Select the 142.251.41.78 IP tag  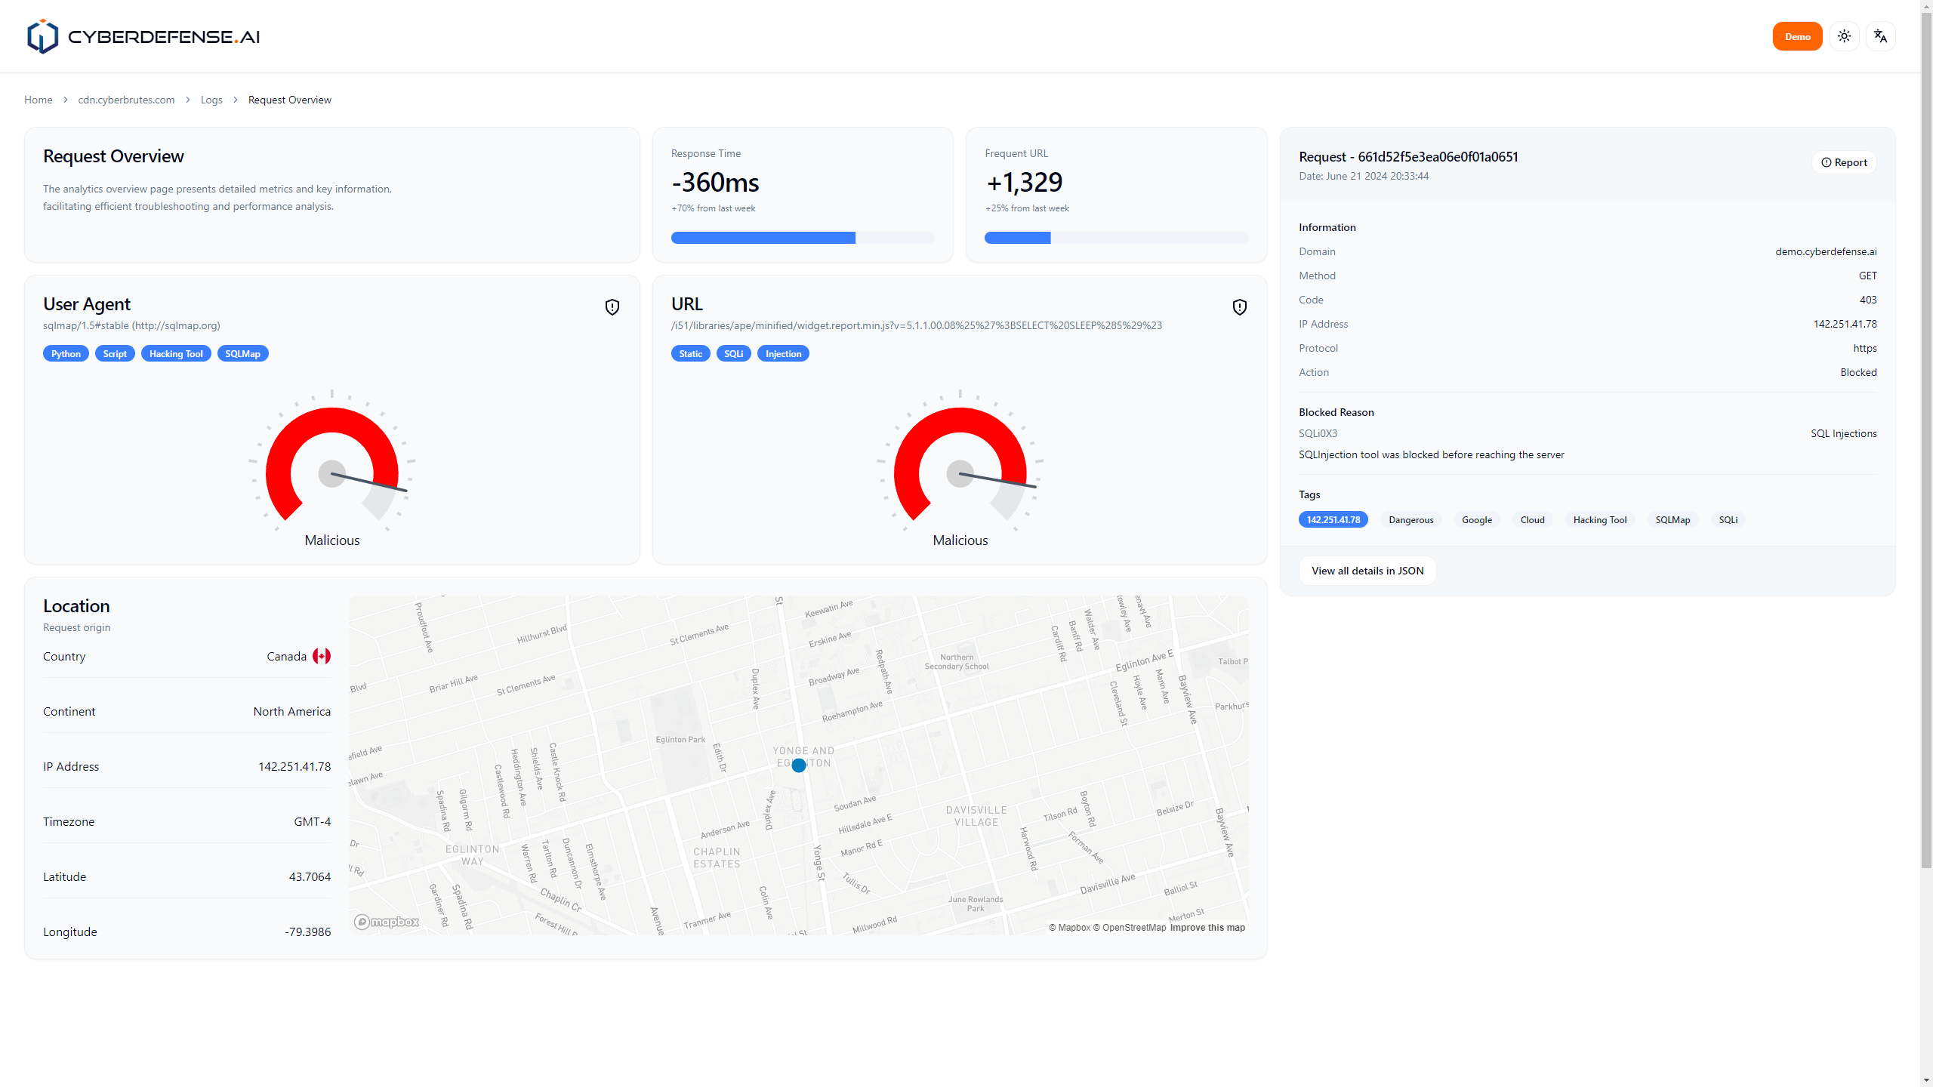(1333, 519)
